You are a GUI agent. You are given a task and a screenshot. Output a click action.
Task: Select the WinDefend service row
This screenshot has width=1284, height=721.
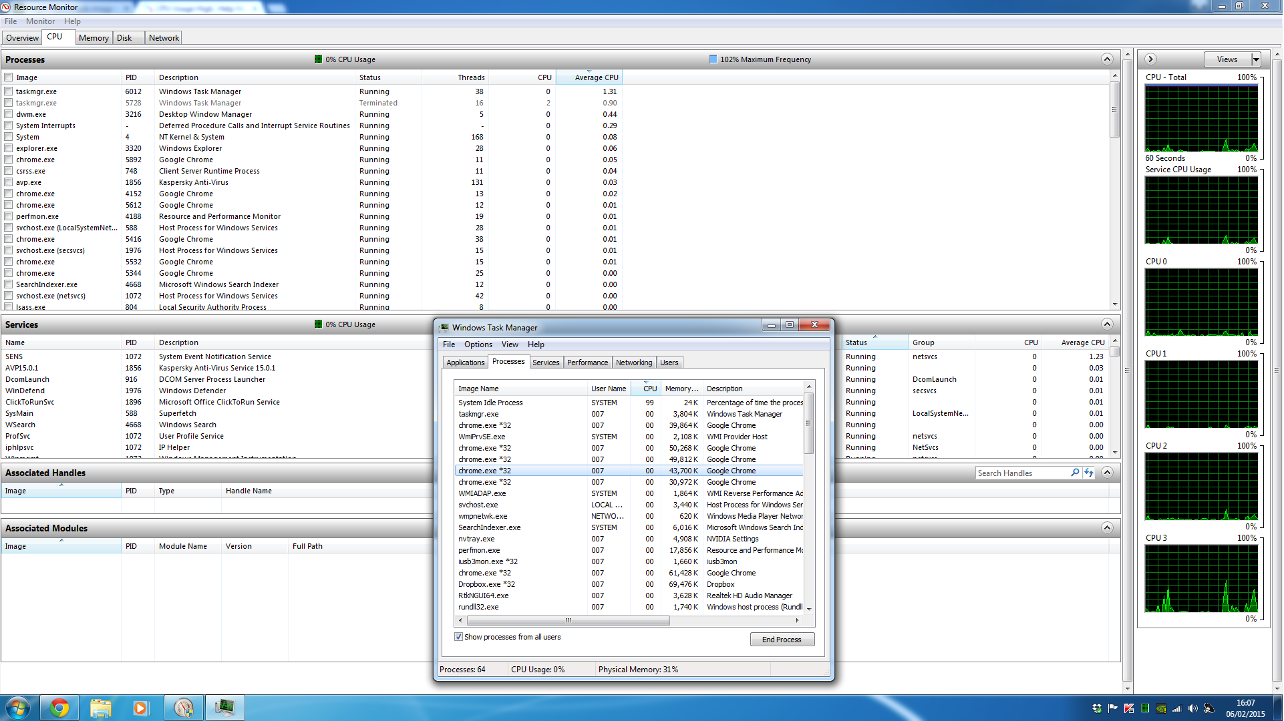coord(216,391)
